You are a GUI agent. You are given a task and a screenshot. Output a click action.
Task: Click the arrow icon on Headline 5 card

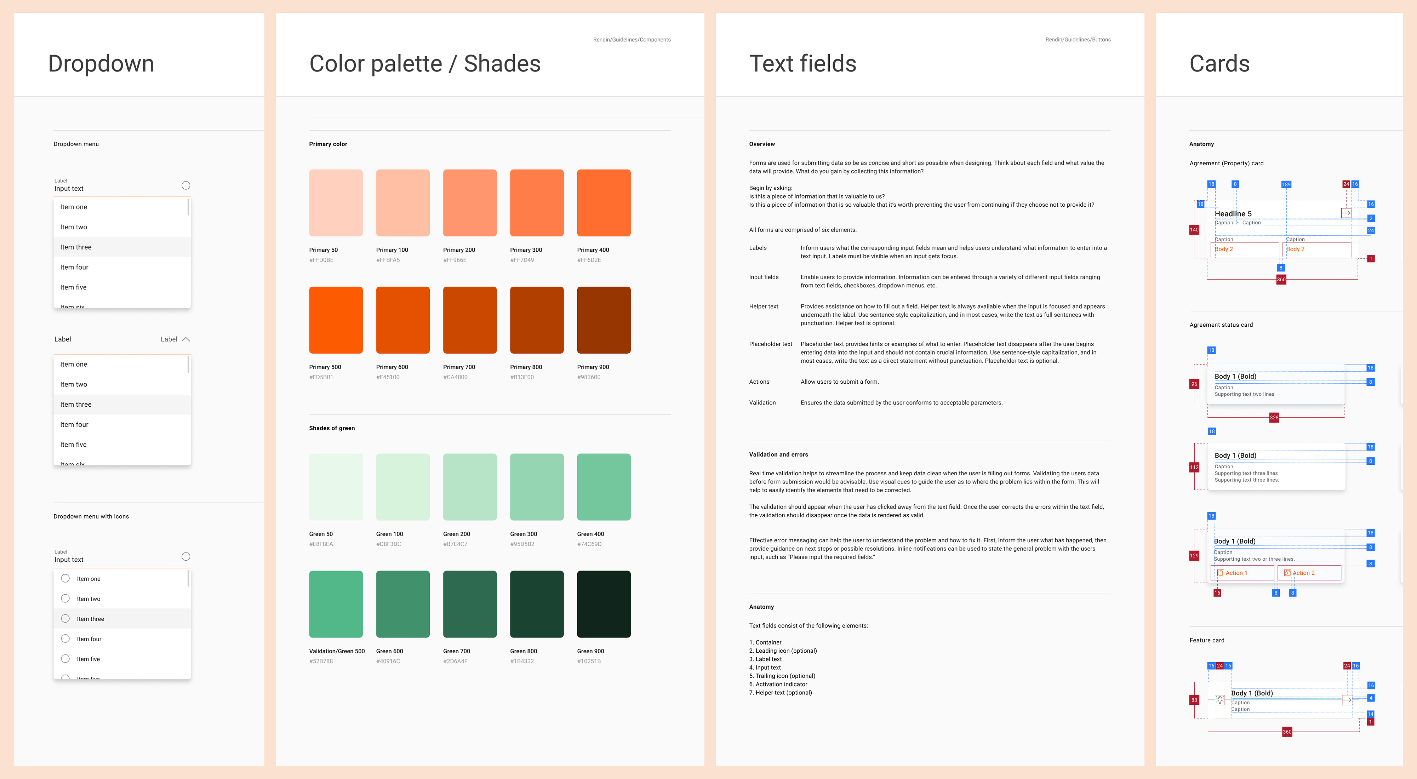1346,213
